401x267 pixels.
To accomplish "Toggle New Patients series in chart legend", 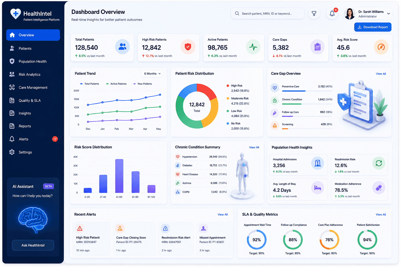I will point(143,84).
